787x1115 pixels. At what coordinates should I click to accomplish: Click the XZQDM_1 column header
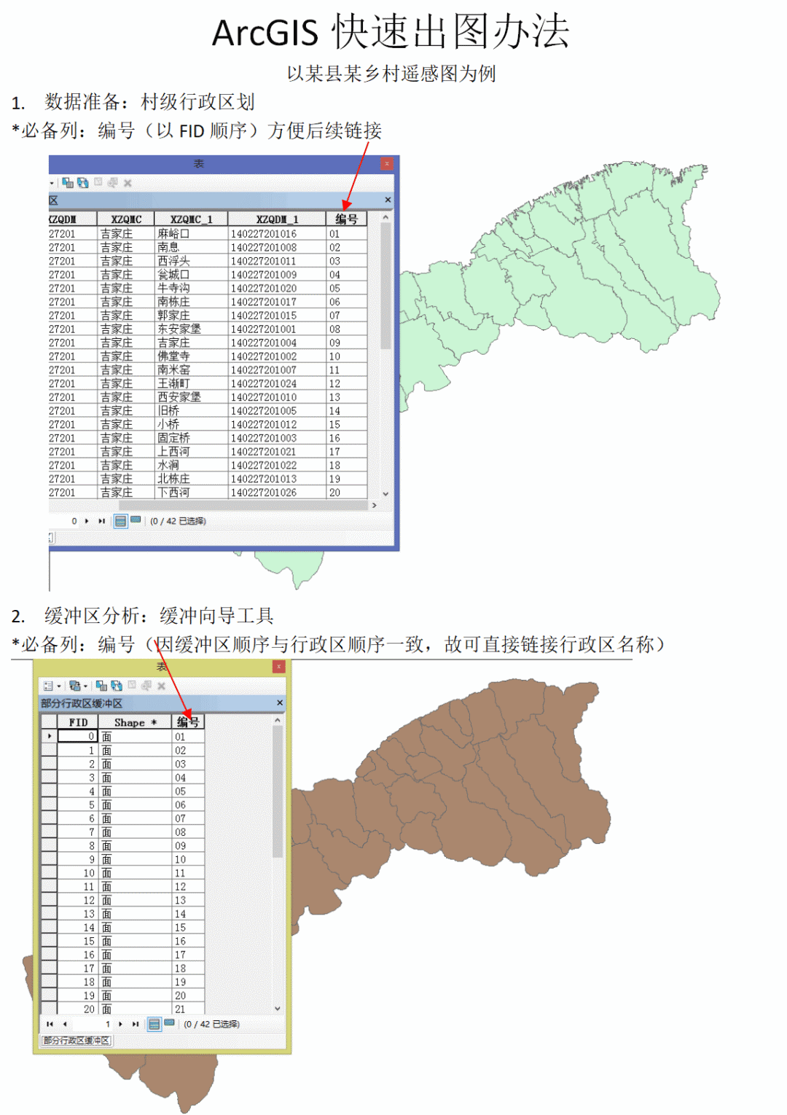pos(277,219)
